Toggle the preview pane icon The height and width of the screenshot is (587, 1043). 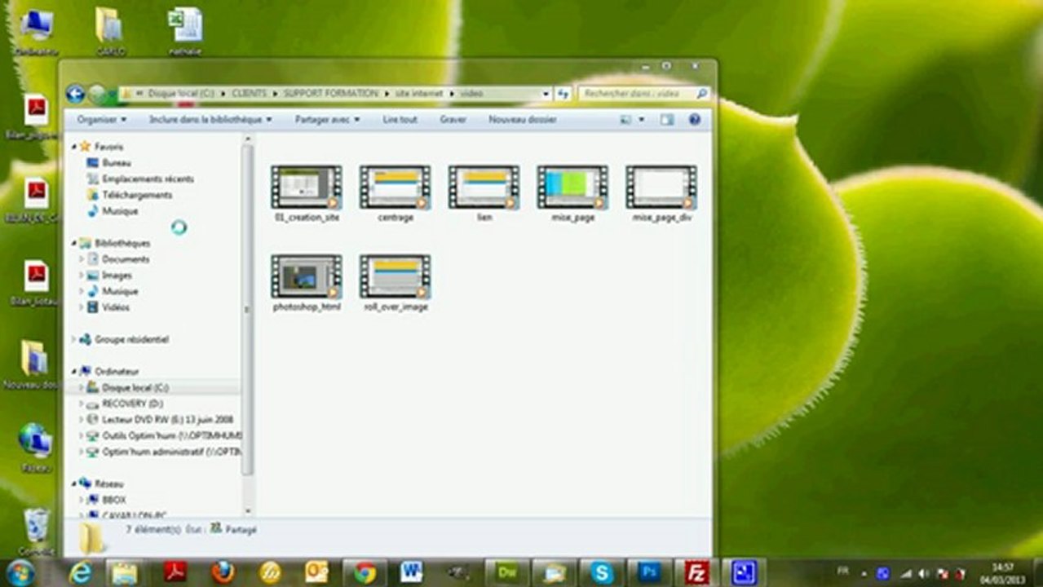pyautogui.click(x=667, y=120)
